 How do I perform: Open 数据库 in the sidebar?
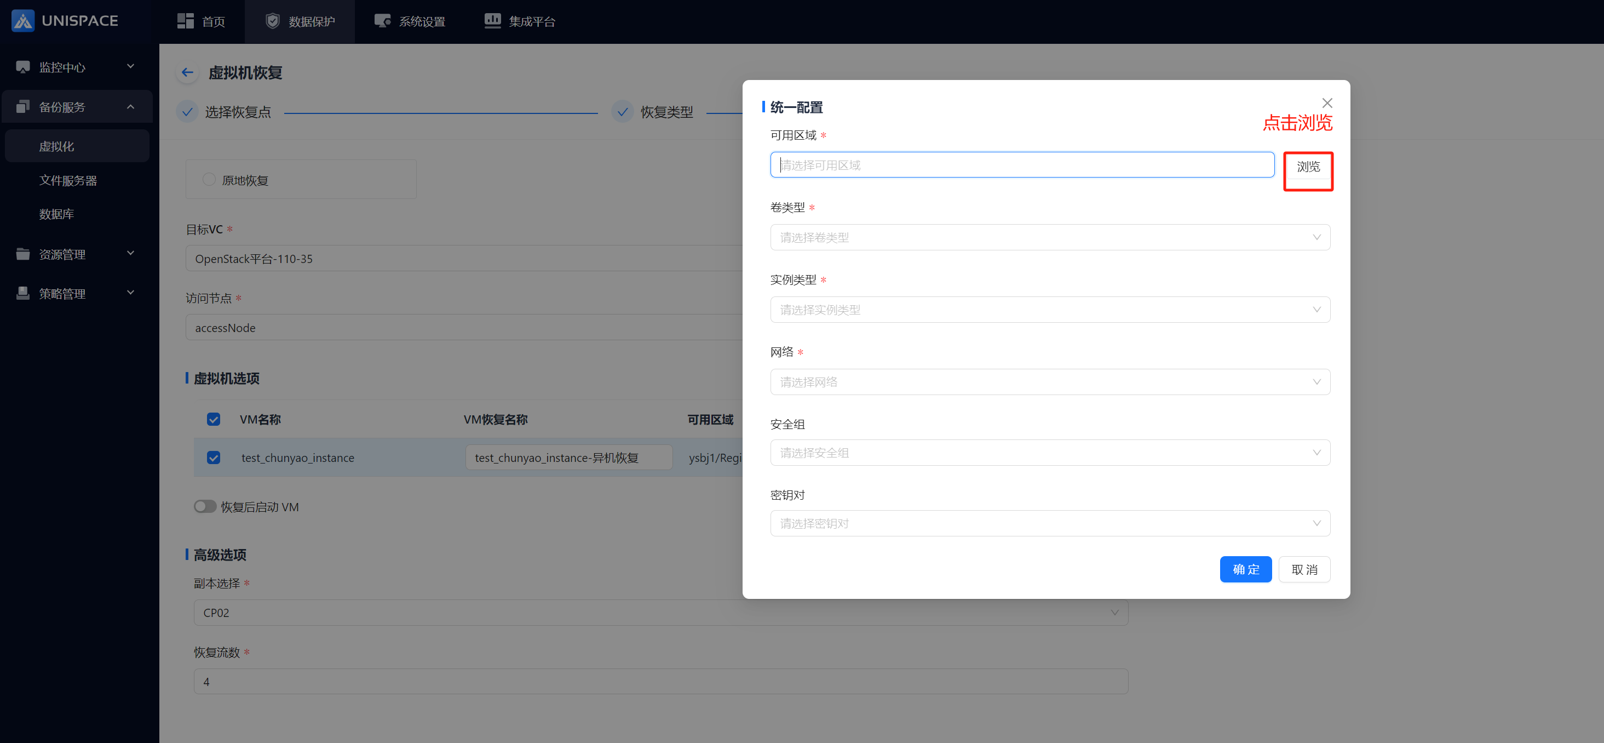(x=56, y=214)
